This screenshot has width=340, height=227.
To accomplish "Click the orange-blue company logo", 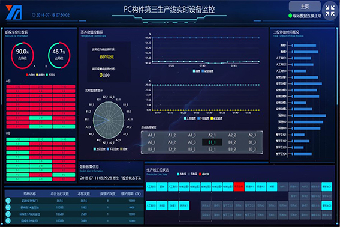I will (x=14, y=13).
